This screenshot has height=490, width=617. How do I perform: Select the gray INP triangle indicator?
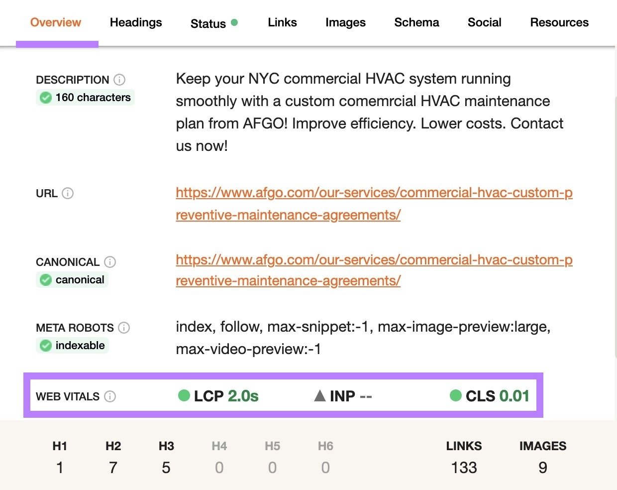[320, 395]
